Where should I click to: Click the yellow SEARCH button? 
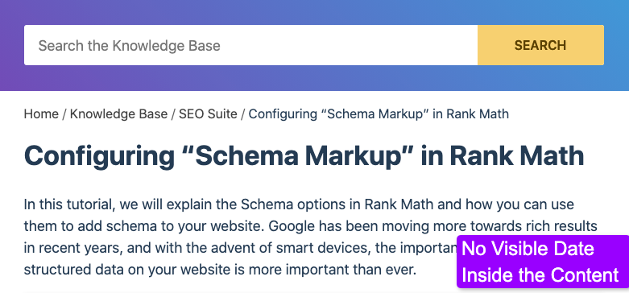(x=540, y=45)
